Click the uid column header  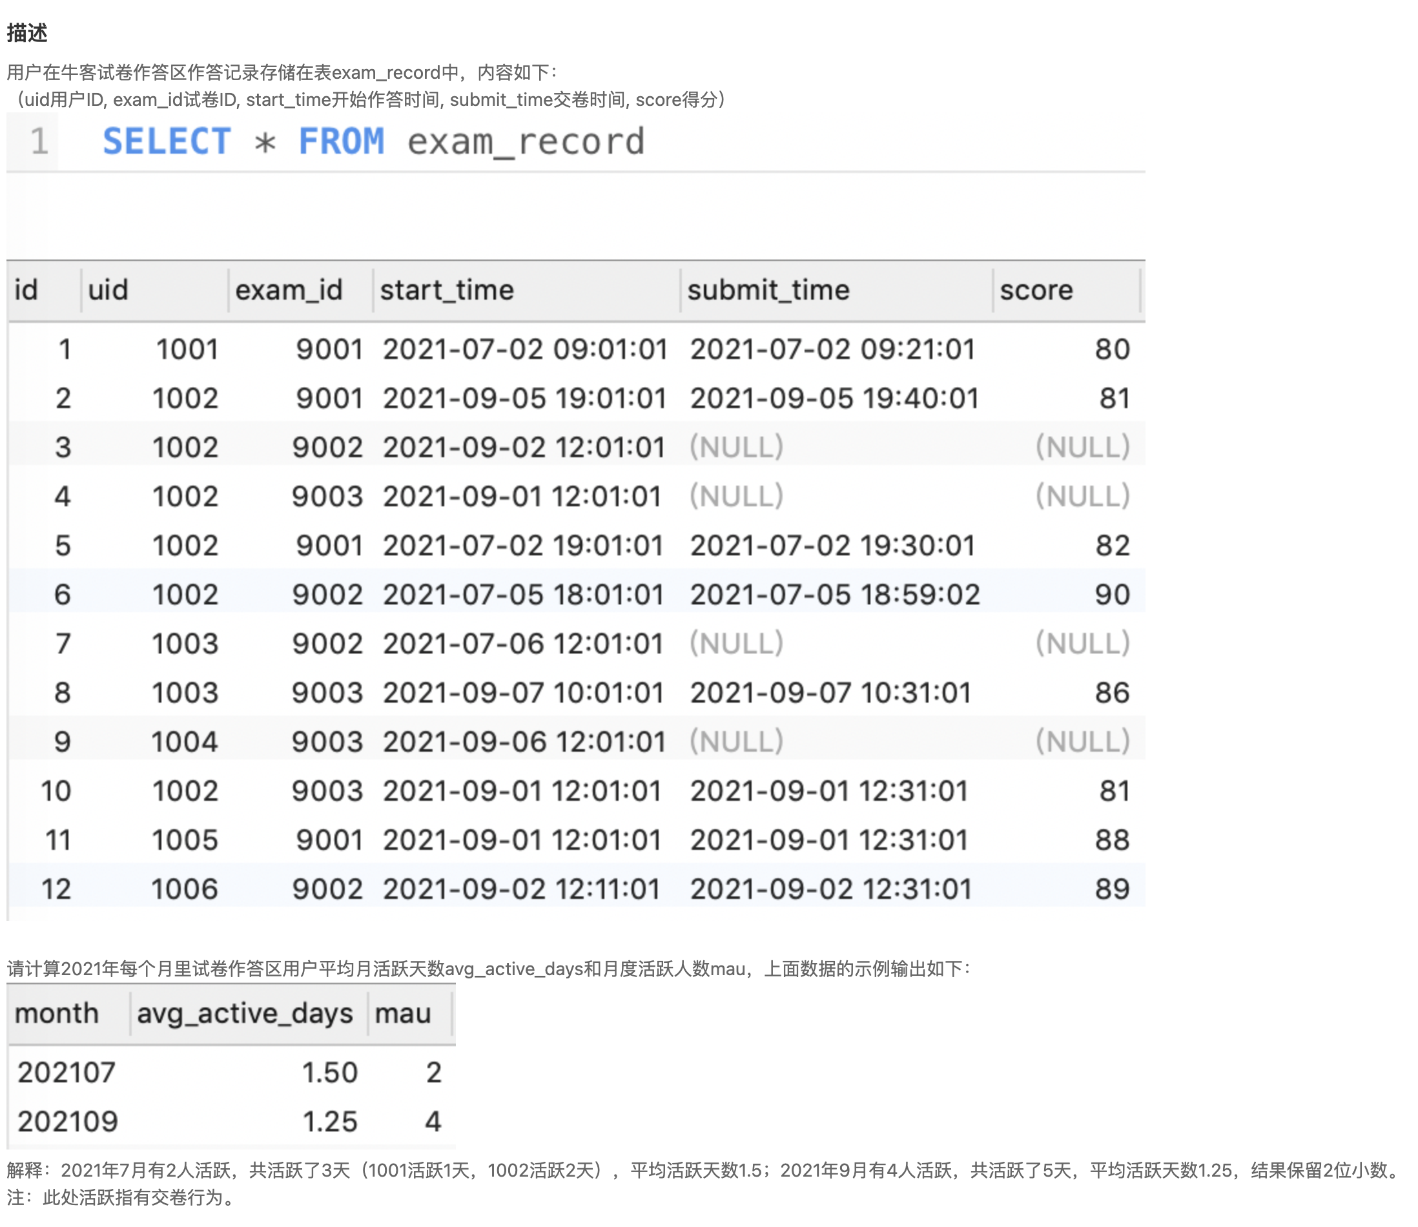tap(108, 291)
